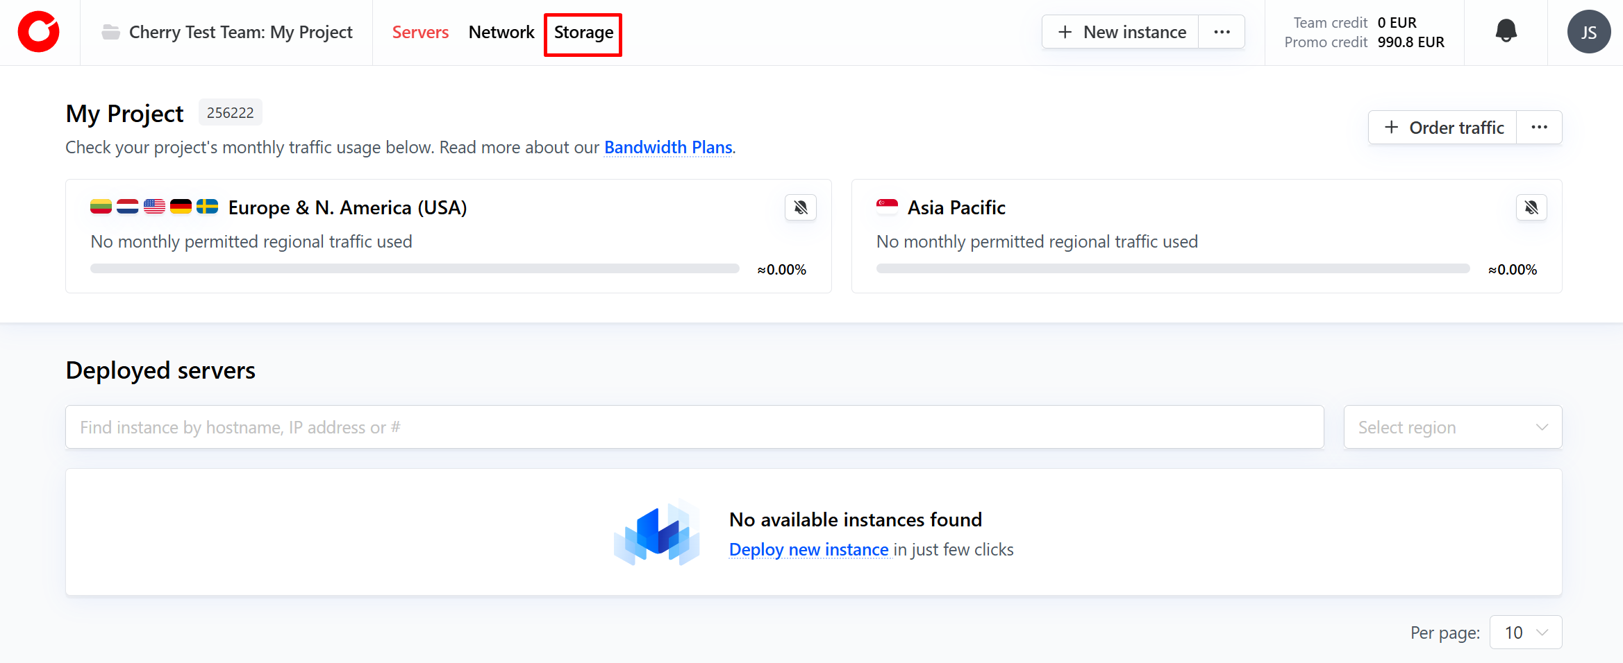The image size is (1623, 663).
Task: Click the New instance button
Action: tap(1121, 33)
